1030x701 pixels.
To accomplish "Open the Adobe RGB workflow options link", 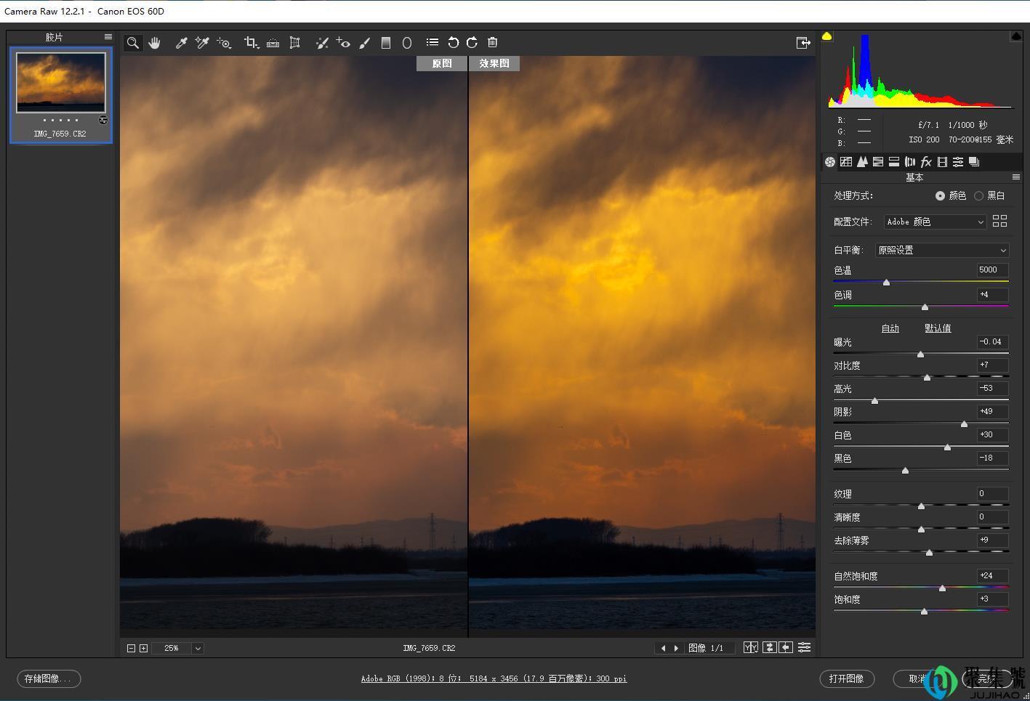I will pos(494,678).
